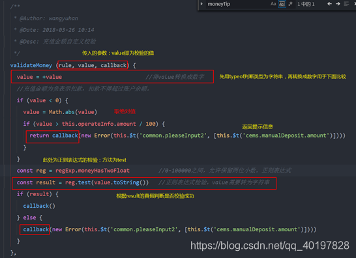Toggle Match Case (Aa) in find widget

273,4
